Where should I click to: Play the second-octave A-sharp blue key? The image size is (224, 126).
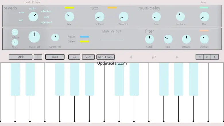coord(194,79)
